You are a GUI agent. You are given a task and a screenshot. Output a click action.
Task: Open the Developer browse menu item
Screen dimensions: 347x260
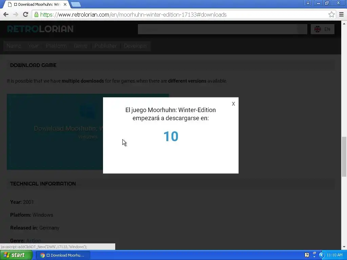(136, 46)
